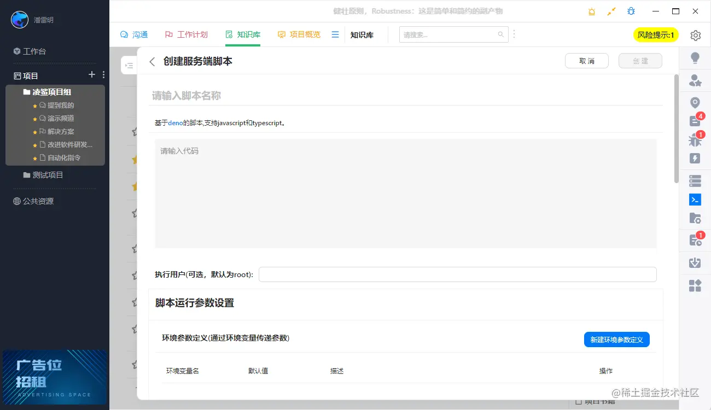The width and height of the screenshot is (711, 410).
Task: Open the 改进软件研发... document
Action: (66, 145)
